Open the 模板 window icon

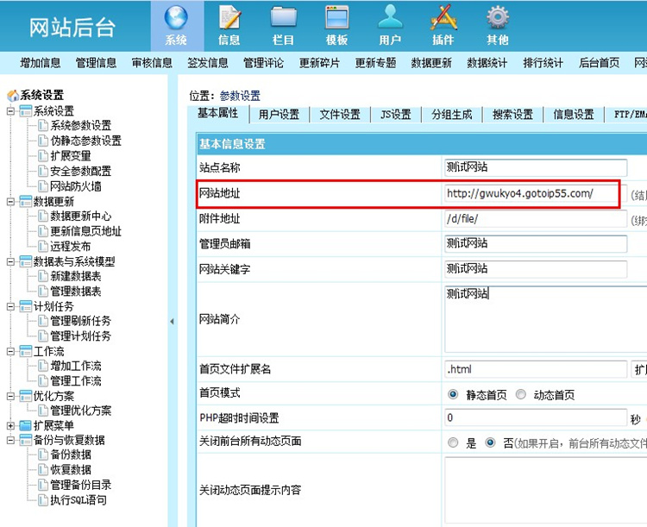click(x=336, y=19)
